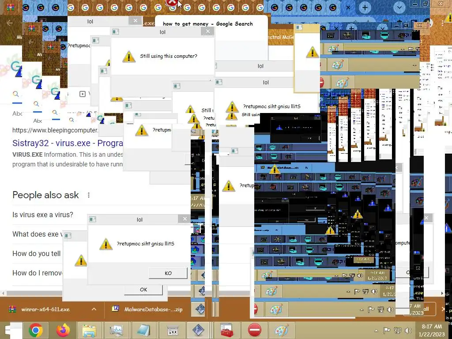Open the notepad taskbar icon
Image resolution: width=452 pixels, height=339 pixels.
[x=143, y=330]
